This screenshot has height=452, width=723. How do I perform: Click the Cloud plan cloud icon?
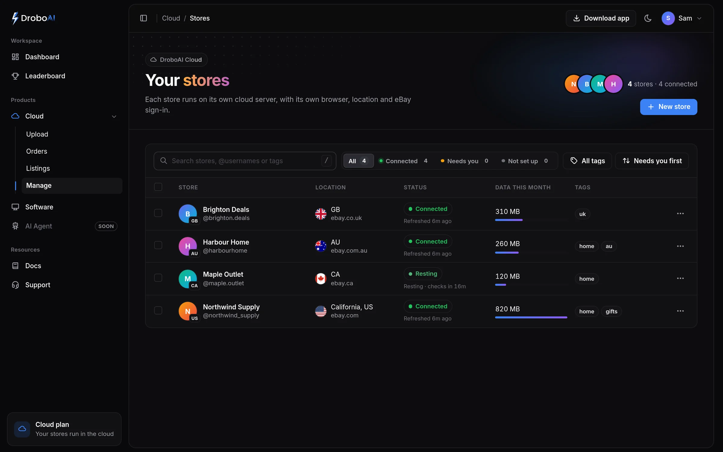(x=22, y=429)
